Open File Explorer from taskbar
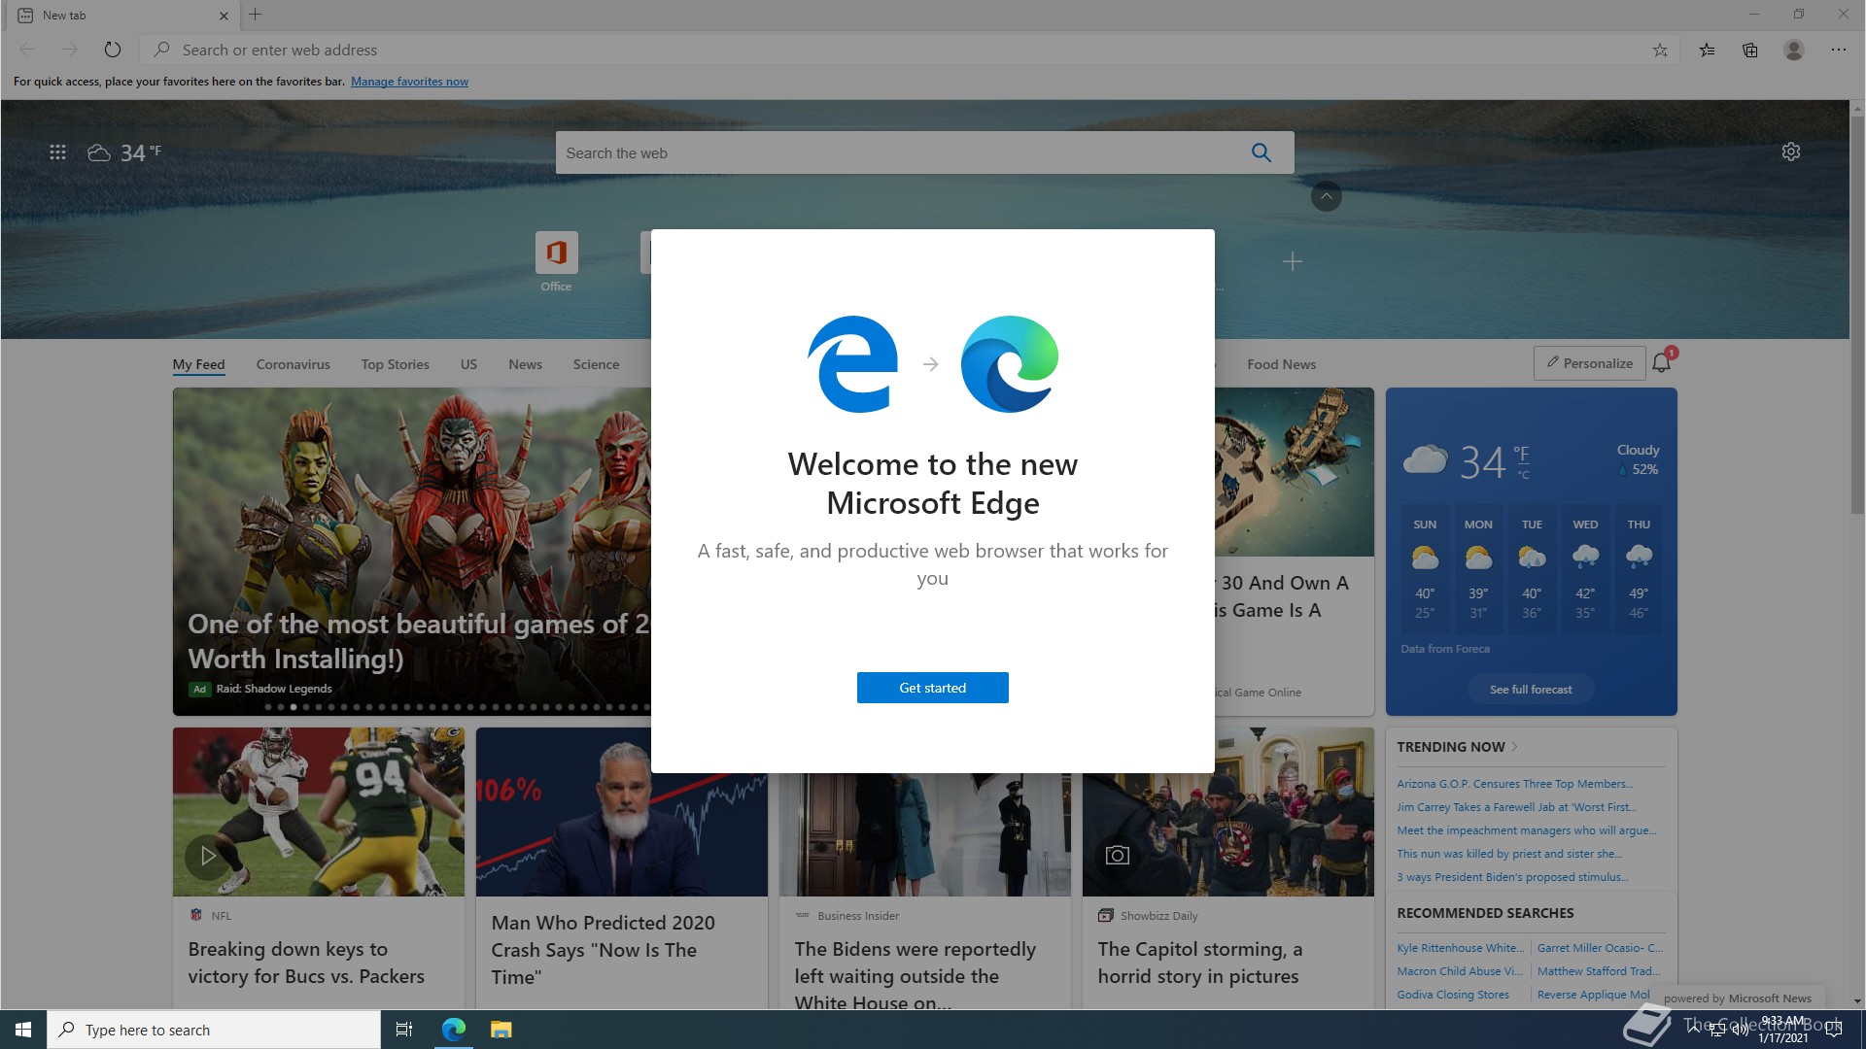The height and width of the screenshot is (1049, 1866). coord(501,1030)
